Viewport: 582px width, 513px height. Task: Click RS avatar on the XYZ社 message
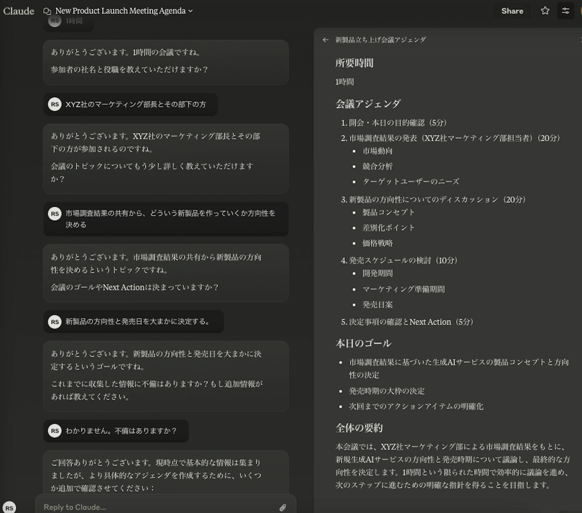pos(55,104)
